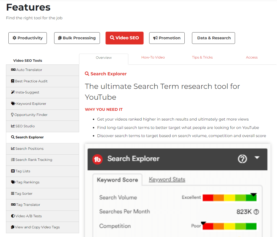This screenshot has height=237, width=277.
Task: Click the Tag Translator language icon
Action: coord(13,205)
